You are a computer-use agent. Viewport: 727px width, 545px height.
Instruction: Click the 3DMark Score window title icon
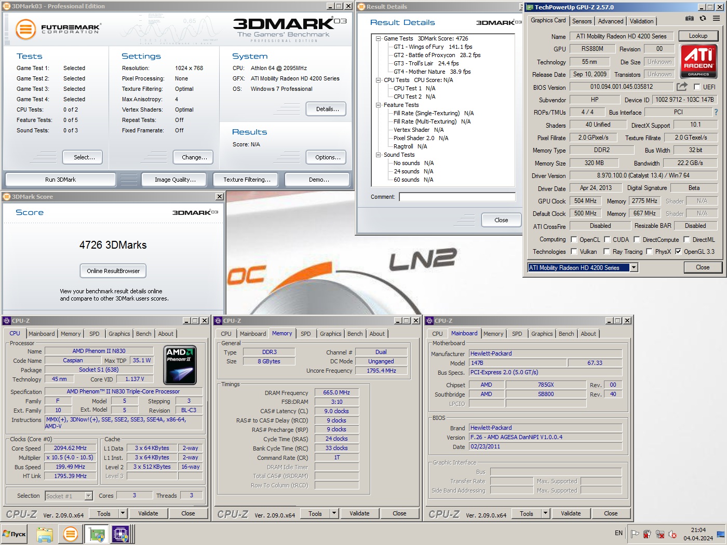(6, 197)
